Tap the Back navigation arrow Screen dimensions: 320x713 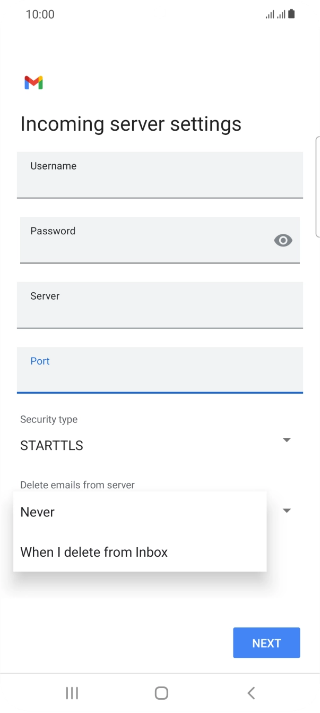coord(250,692)
